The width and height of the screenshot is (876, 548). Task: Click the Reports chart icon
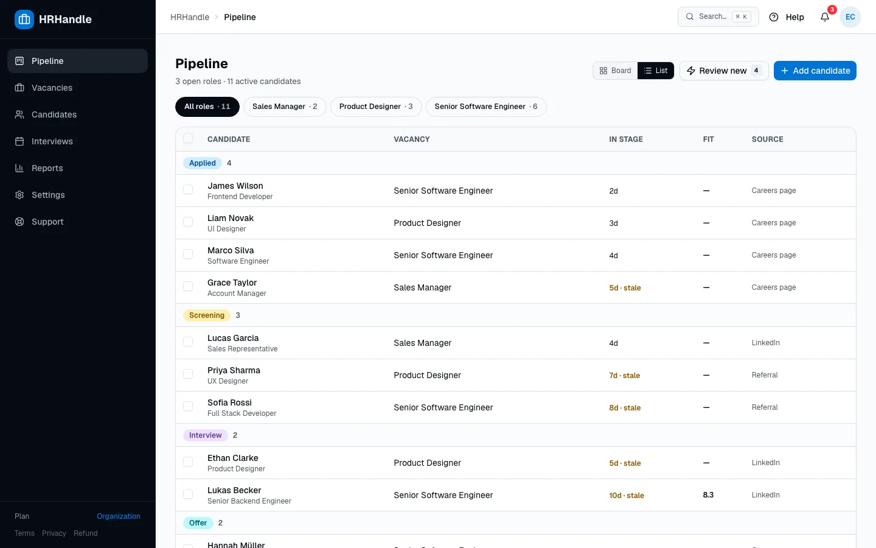click(19, 168)
